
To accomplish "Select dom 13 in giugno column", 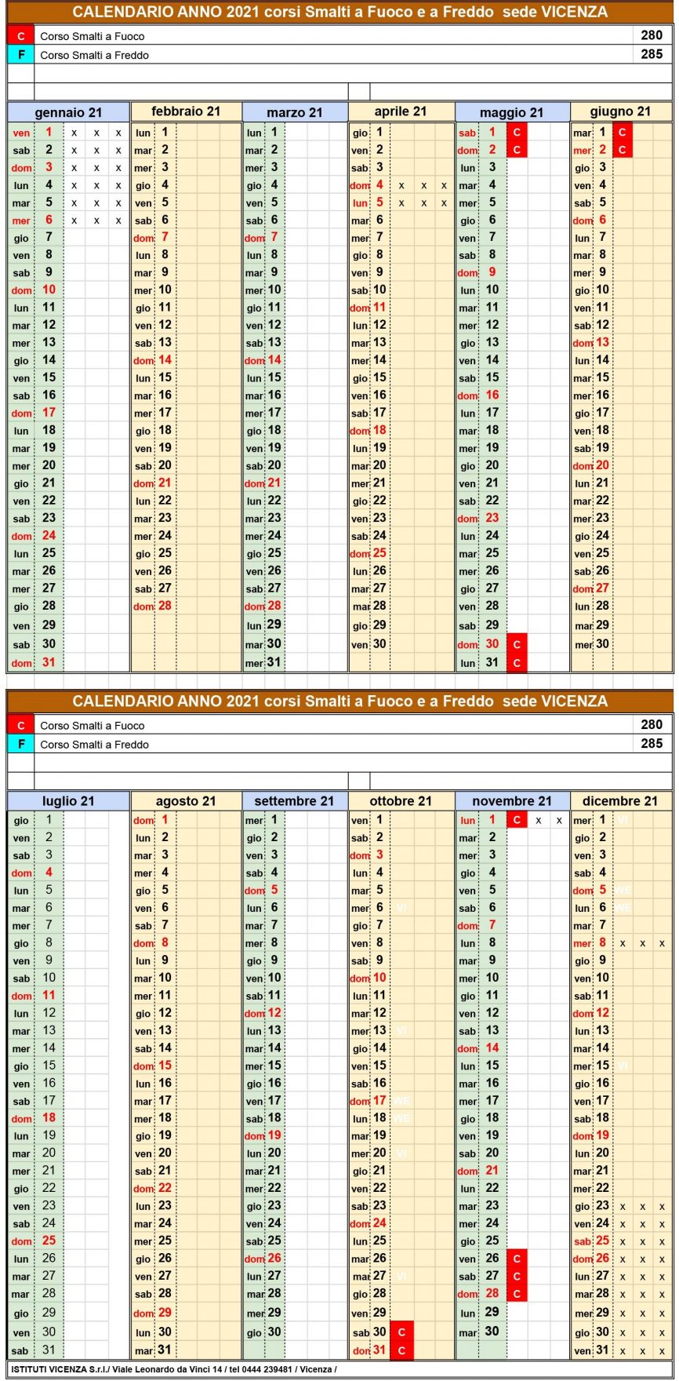I will pos(592,342).
